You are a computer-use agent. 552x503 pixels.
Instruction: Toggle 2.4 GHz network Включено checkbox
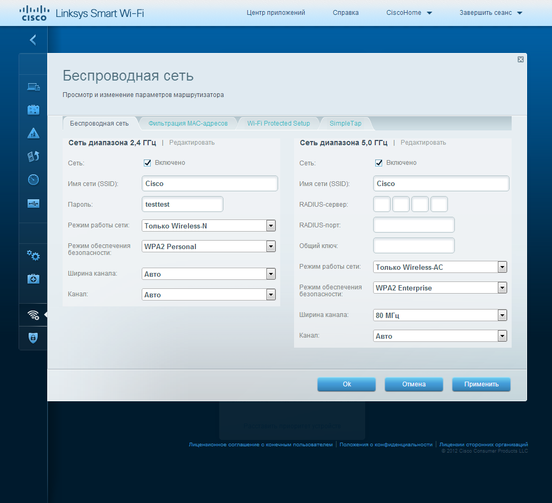pos(147,163)
